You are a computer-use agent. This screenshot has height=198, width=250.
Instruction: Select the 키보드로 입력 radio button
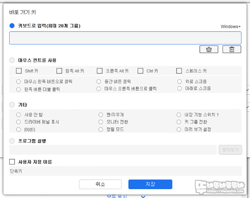click(x=12, y=26)
